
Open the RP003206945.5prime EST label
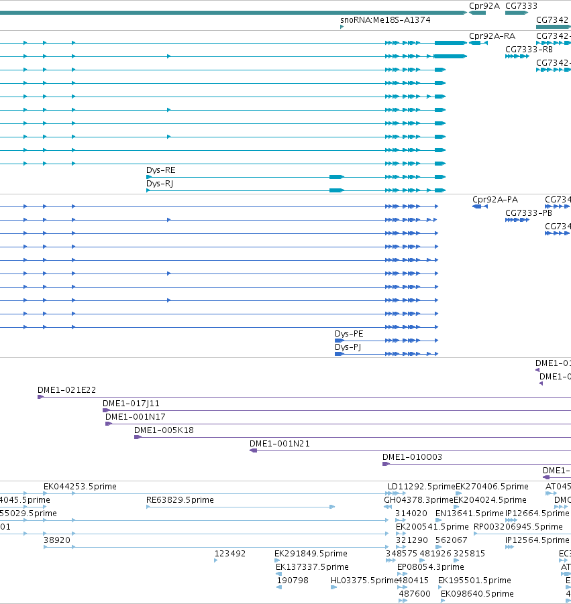(x=518, y=527)
